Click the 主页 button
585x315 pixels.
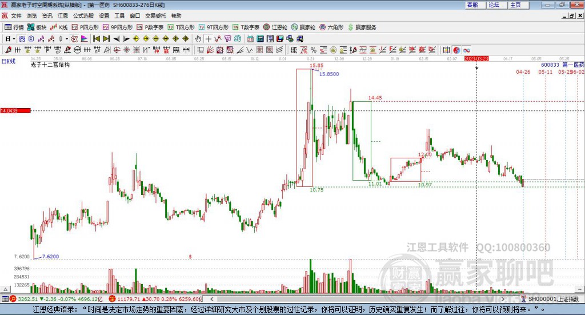tap(519, 5)
